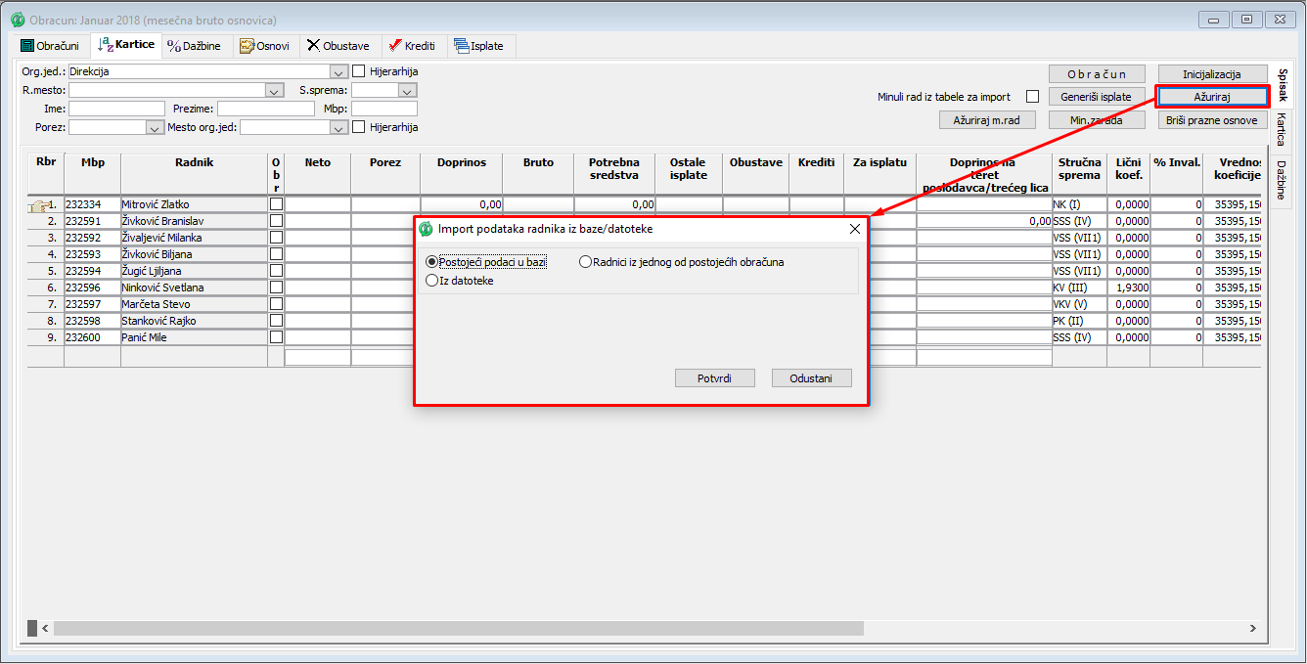Image resolution: width=1307 pixels, height=664 pixels.
Task: Expand the Org.jed. Direkcija dropdown
Action: pos(338,72)
